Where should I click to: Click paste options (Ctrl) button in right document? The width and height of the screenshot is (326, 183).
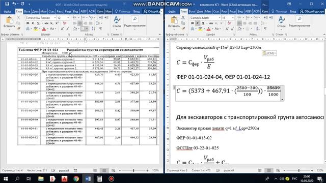click(x=269, y=53)
